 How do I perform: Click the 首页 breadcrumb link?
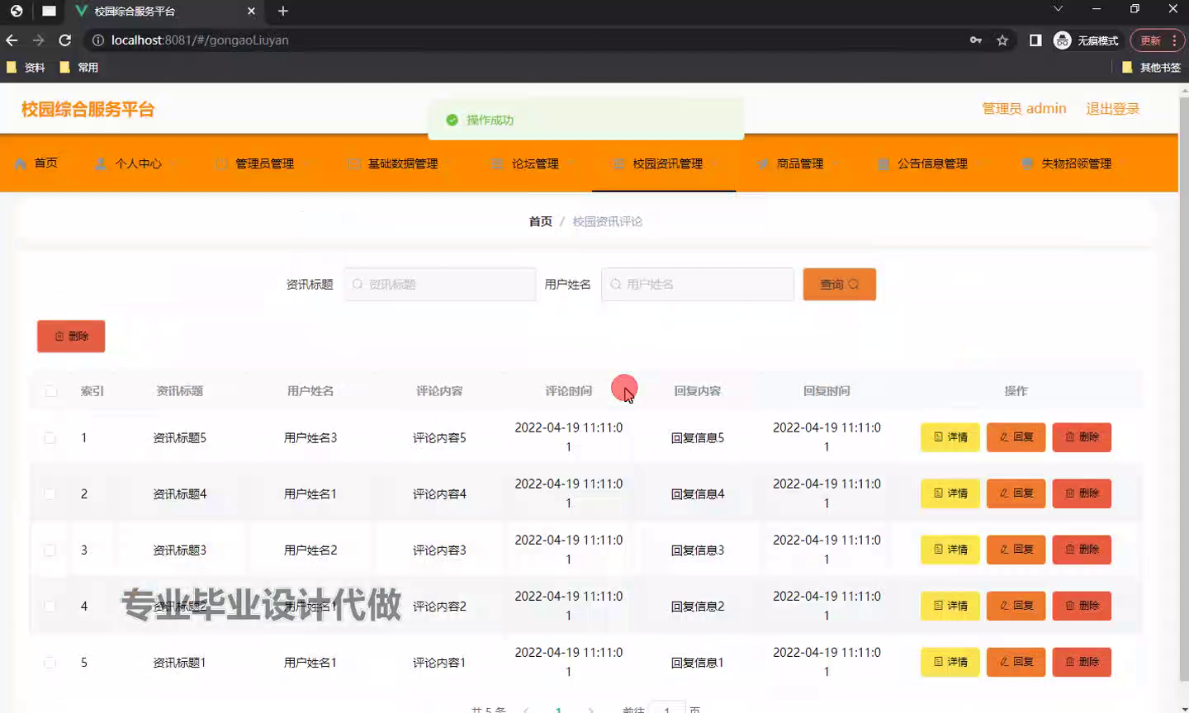(x=540, y=221)
